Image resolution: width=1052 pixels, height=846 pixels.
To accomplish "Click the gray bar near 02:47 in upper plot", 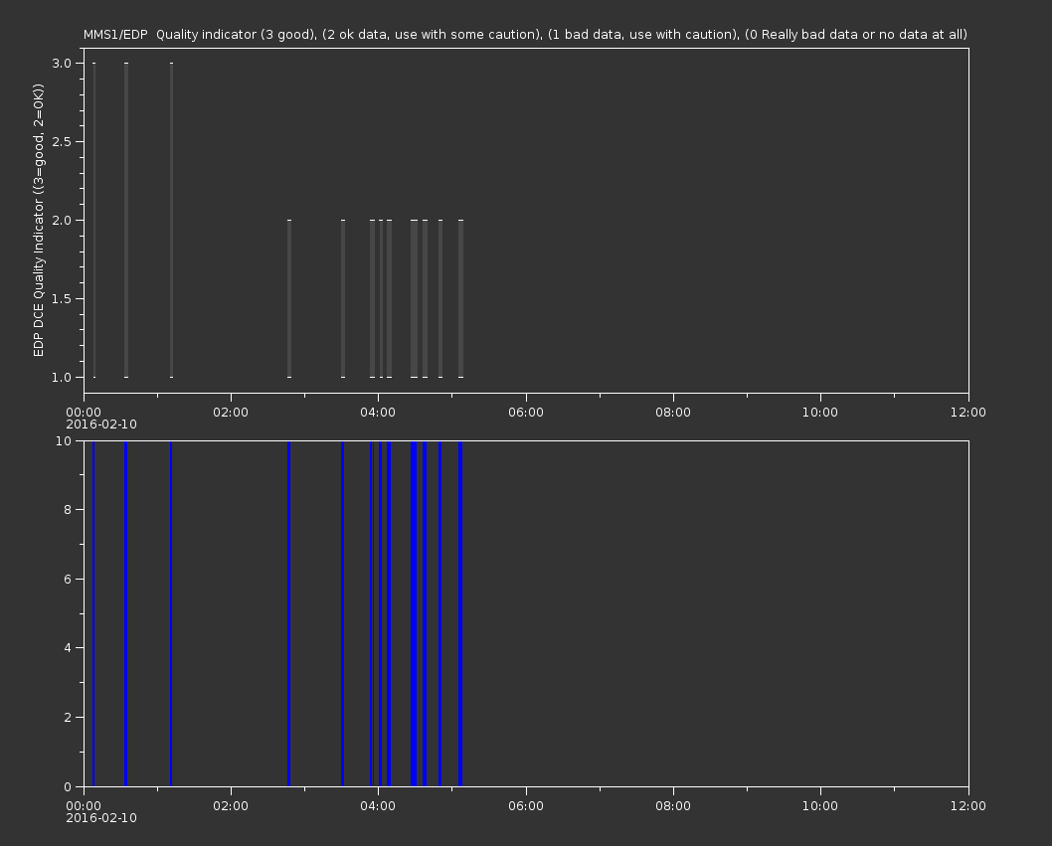I will click(x=289, y=298).
